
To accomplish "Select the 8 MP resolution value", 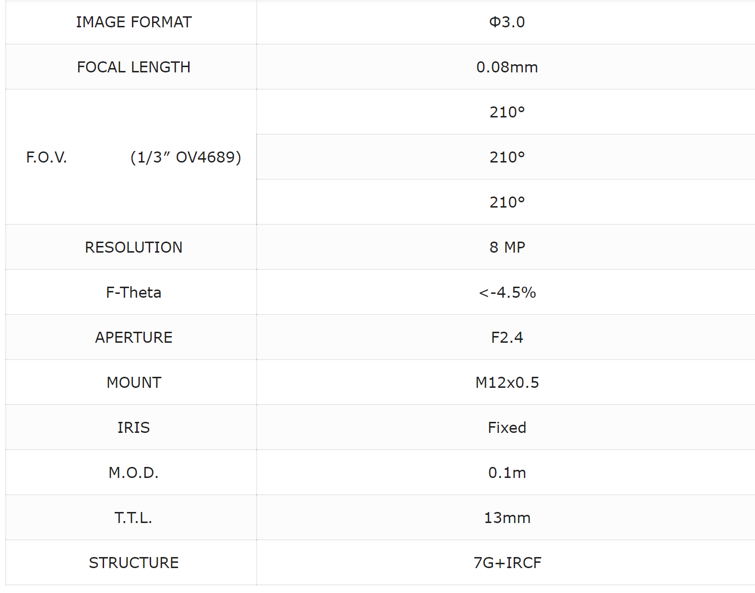I will click(x=507, y=247).
